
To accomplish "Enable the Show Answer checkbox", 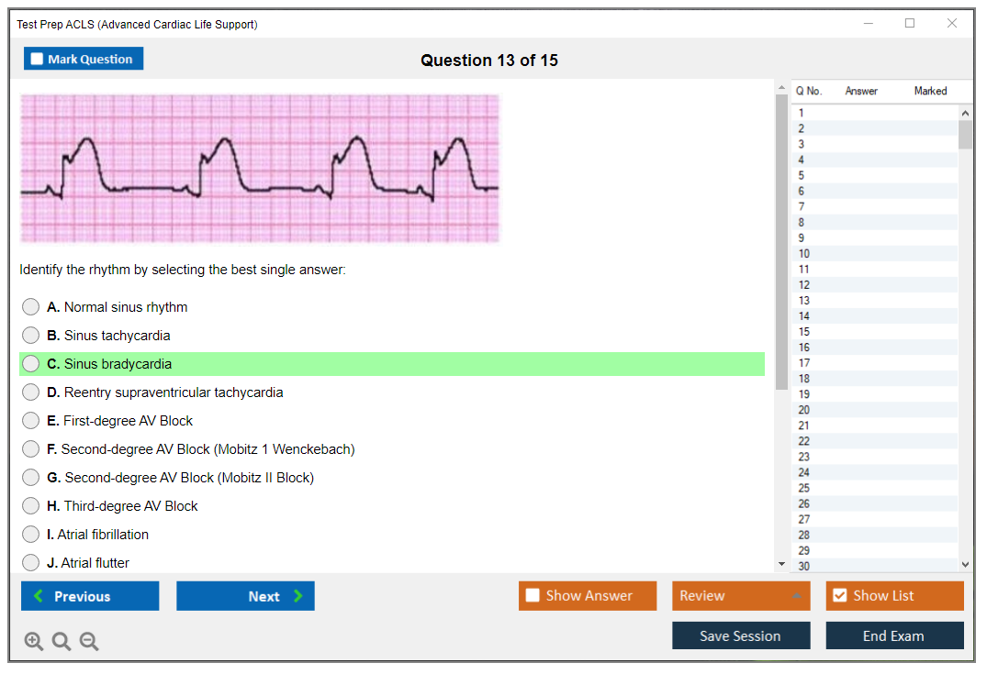I will 533,596.
